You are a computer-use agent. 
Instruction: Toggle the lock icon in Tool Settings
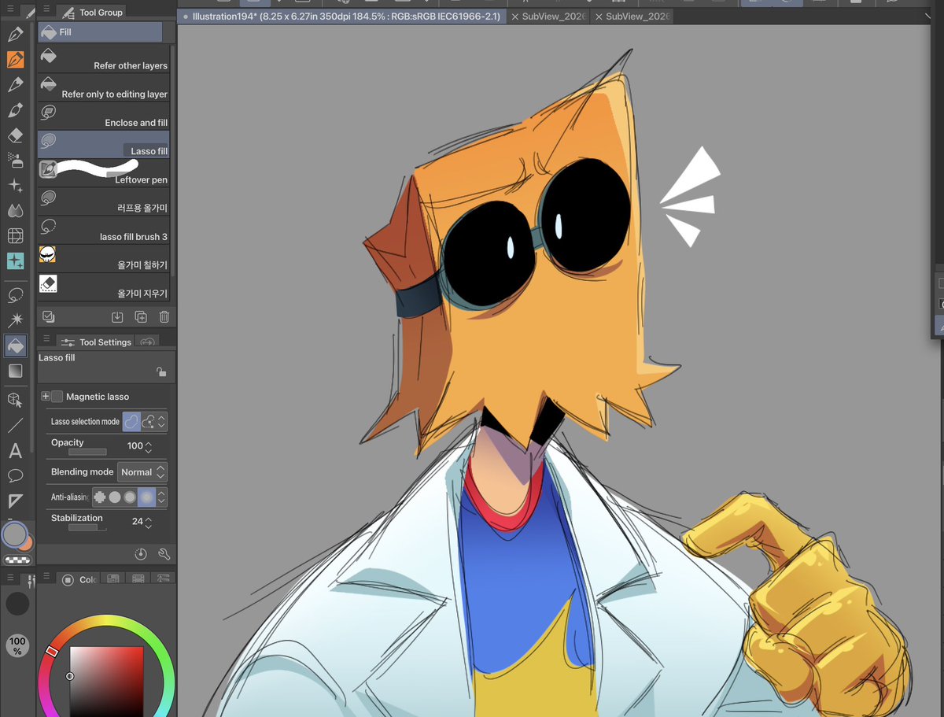tap(160, 372)
